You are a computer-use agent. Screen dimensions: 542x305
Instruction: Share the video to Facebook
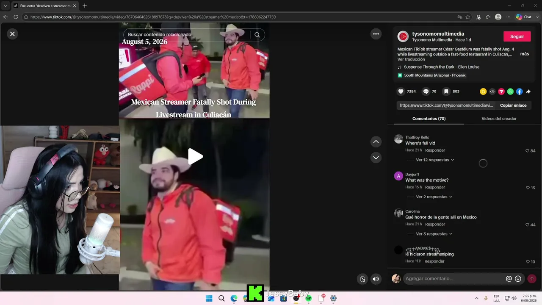(519, 91)
